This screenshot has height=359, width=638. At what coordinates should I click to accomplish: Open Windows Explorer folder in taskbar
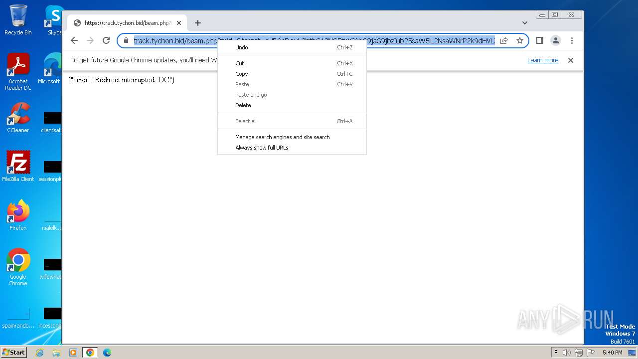(56, 353)
